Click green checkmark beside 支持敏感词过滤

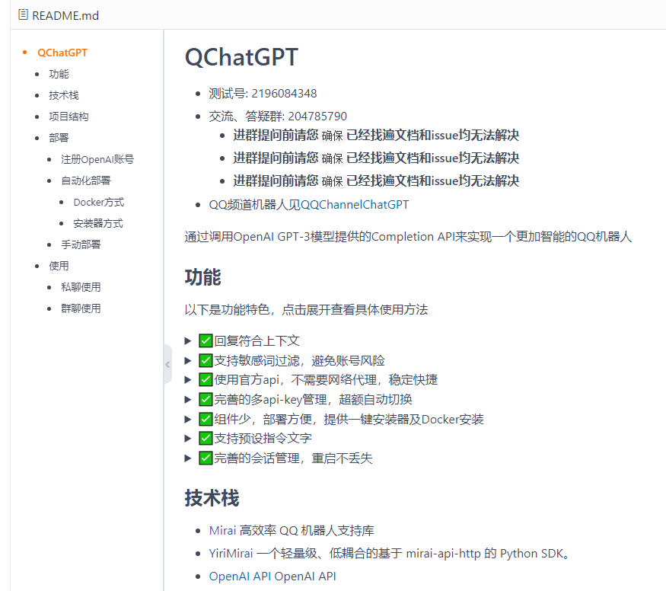point(206,360)
